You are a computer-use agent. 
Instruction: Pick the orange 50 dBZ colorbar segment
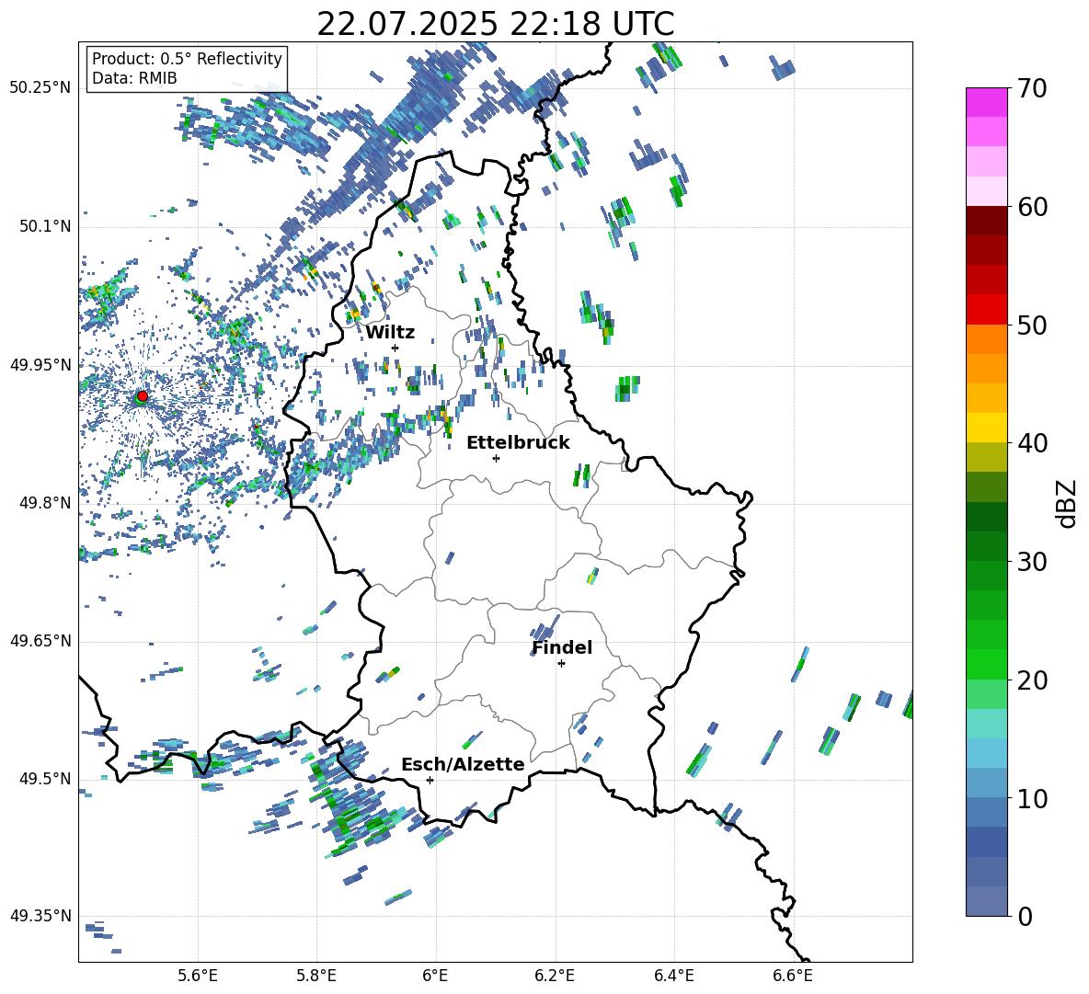[x=986, y=339]
